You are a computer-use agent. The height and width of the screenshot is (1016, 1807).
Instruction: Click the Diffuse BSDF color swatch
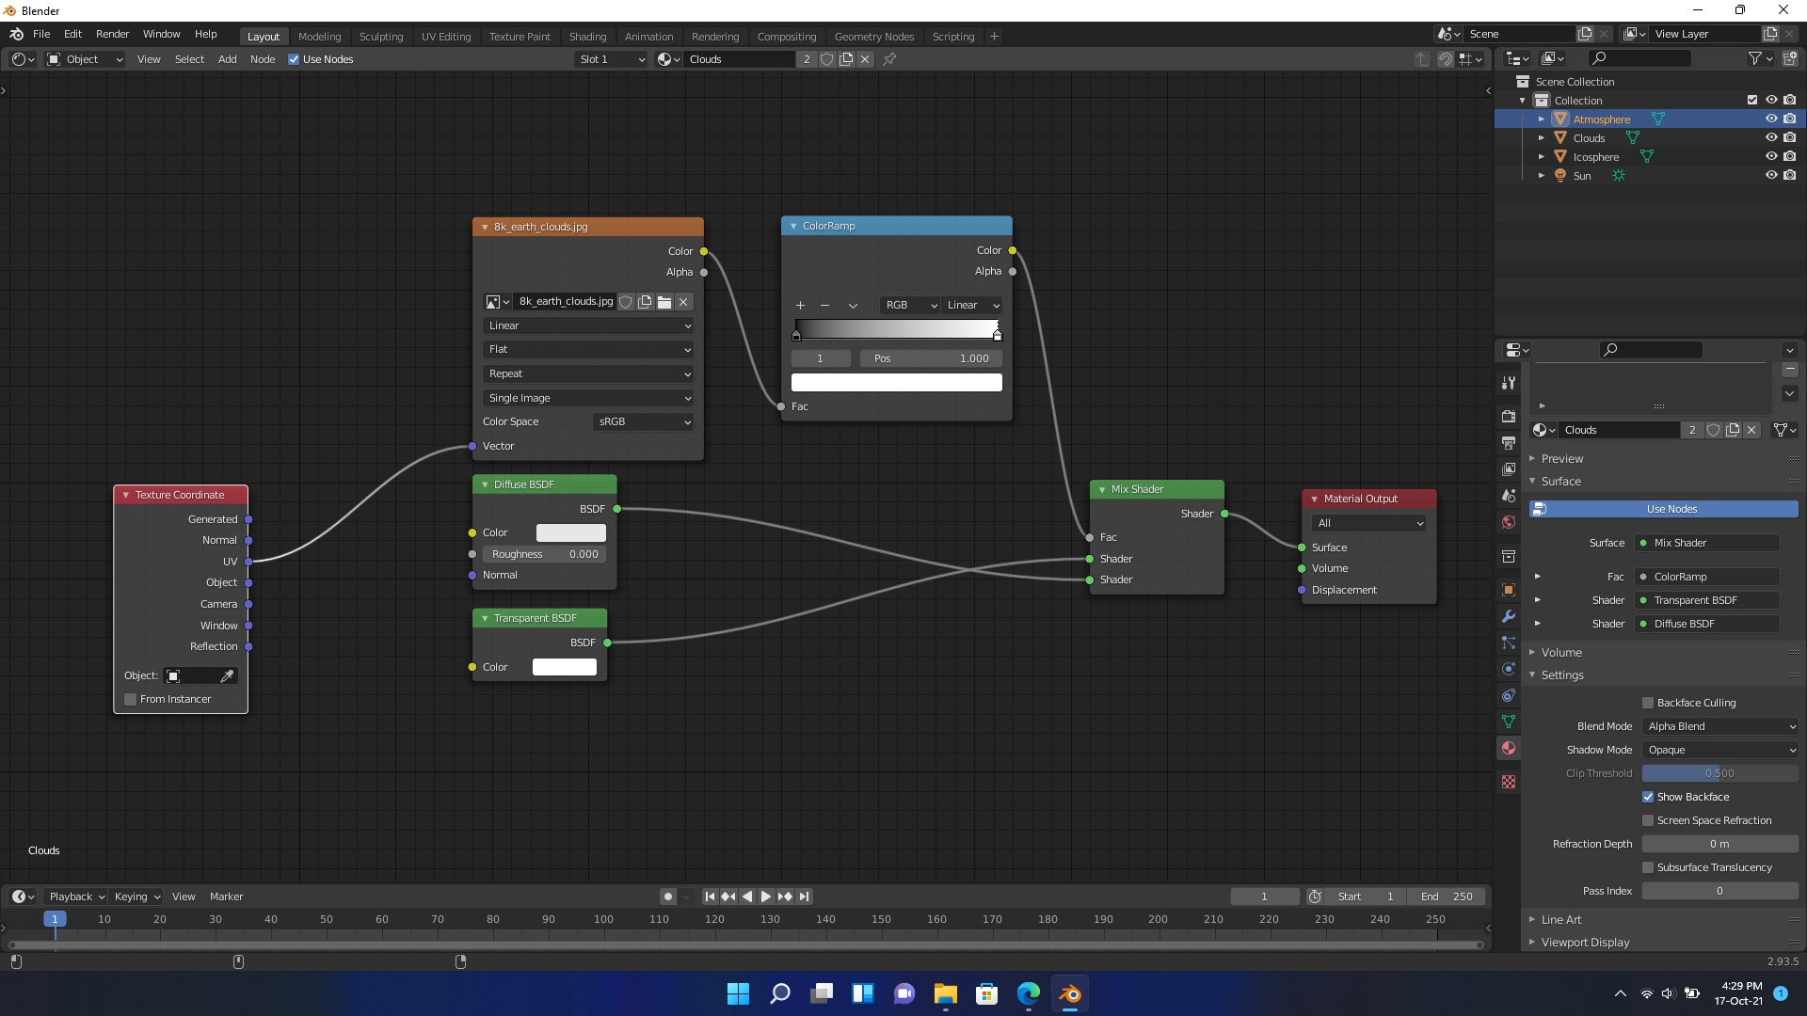(571, 532)
